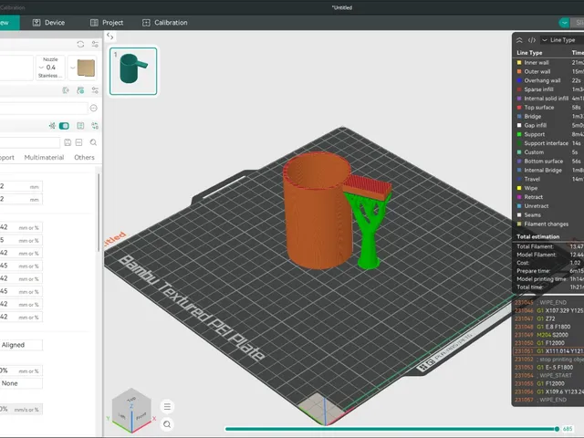Click the compare presets icon
Screen dimensions: 584x438
80,126
